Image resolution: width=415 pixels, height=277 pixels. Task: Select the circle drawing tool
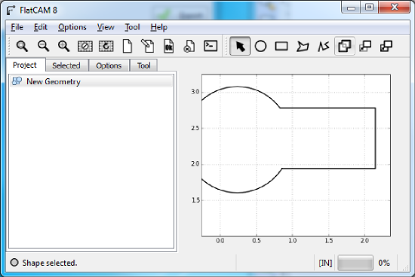click(260, 46)
